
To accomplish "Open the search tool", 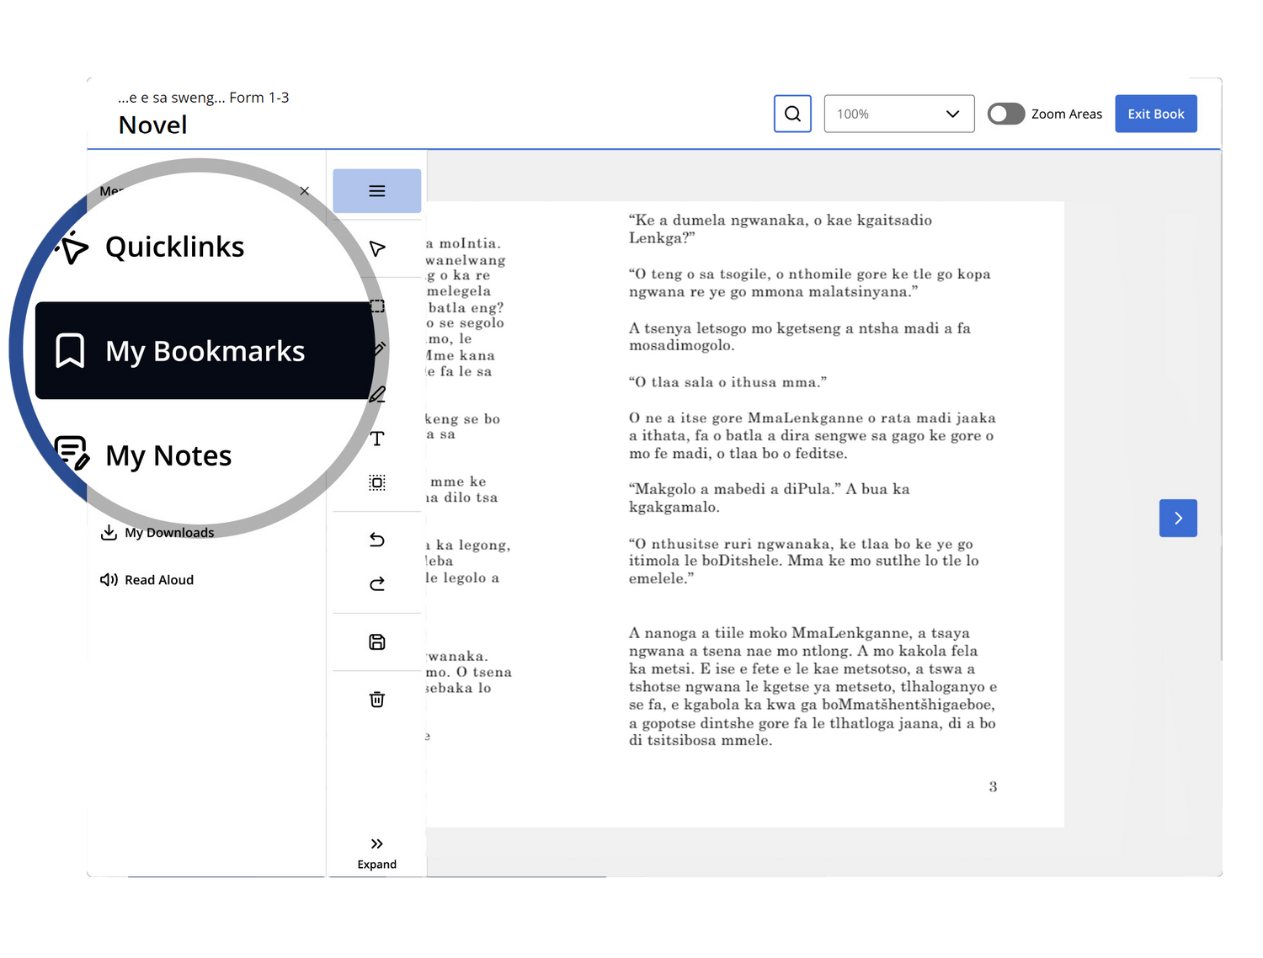I will tap(791, 113).
